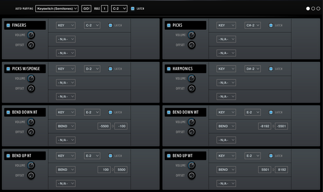Adjust the Picks Volume knob

tap(192, 35)
